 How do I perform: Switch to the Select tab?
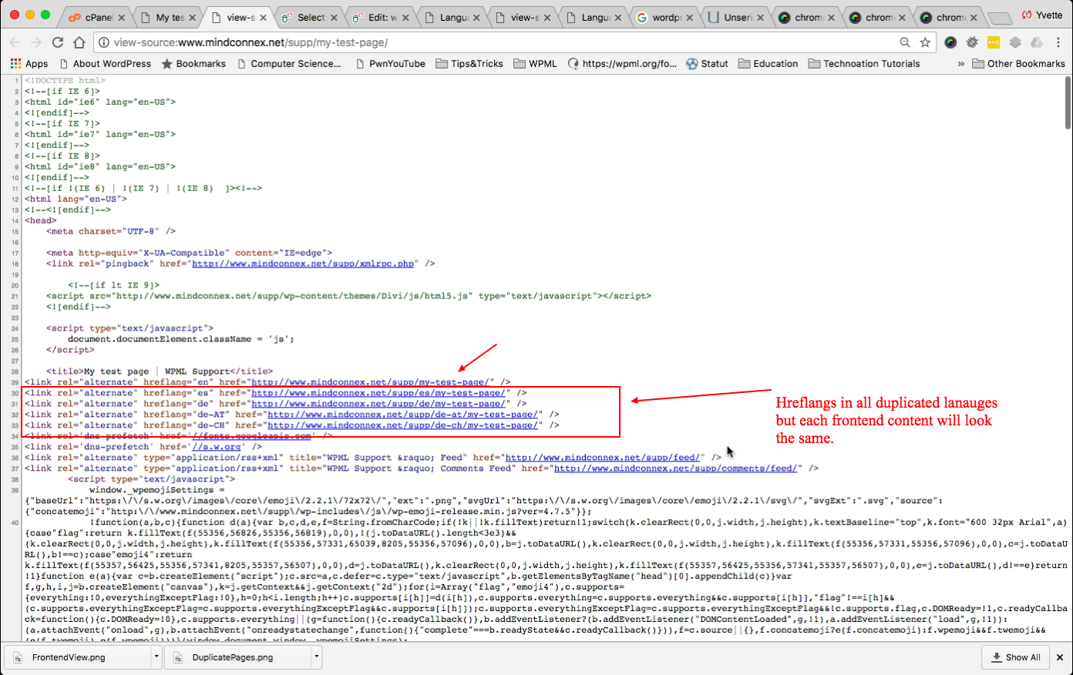pos(311,18)
